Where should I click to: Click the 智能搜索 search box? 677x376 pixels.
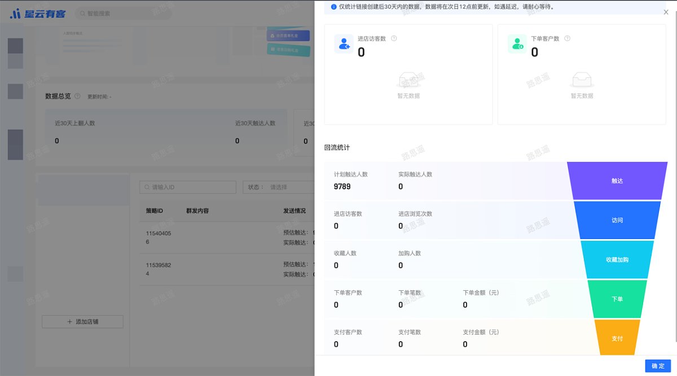(123, 13)
